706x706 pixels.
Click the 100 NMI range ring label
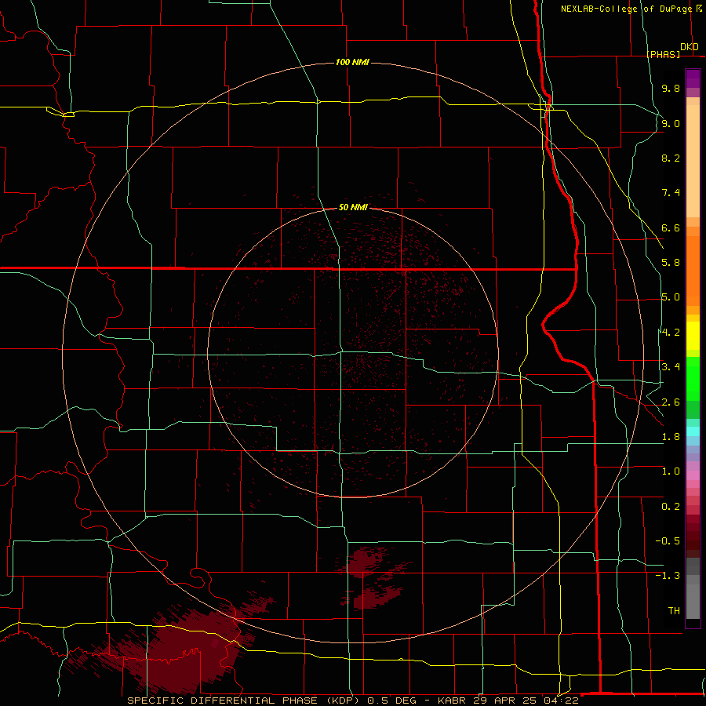click(352, 62)
